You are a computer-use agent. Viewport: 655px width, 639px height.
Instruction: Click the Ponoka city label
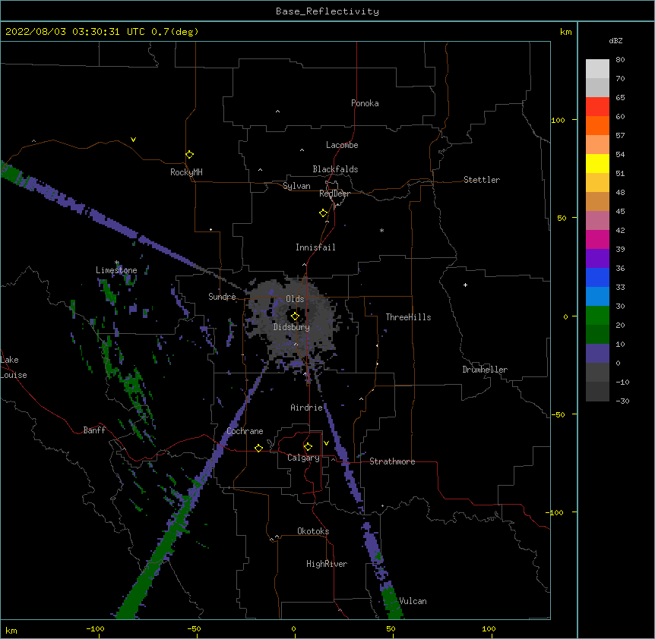click(365, 103)
